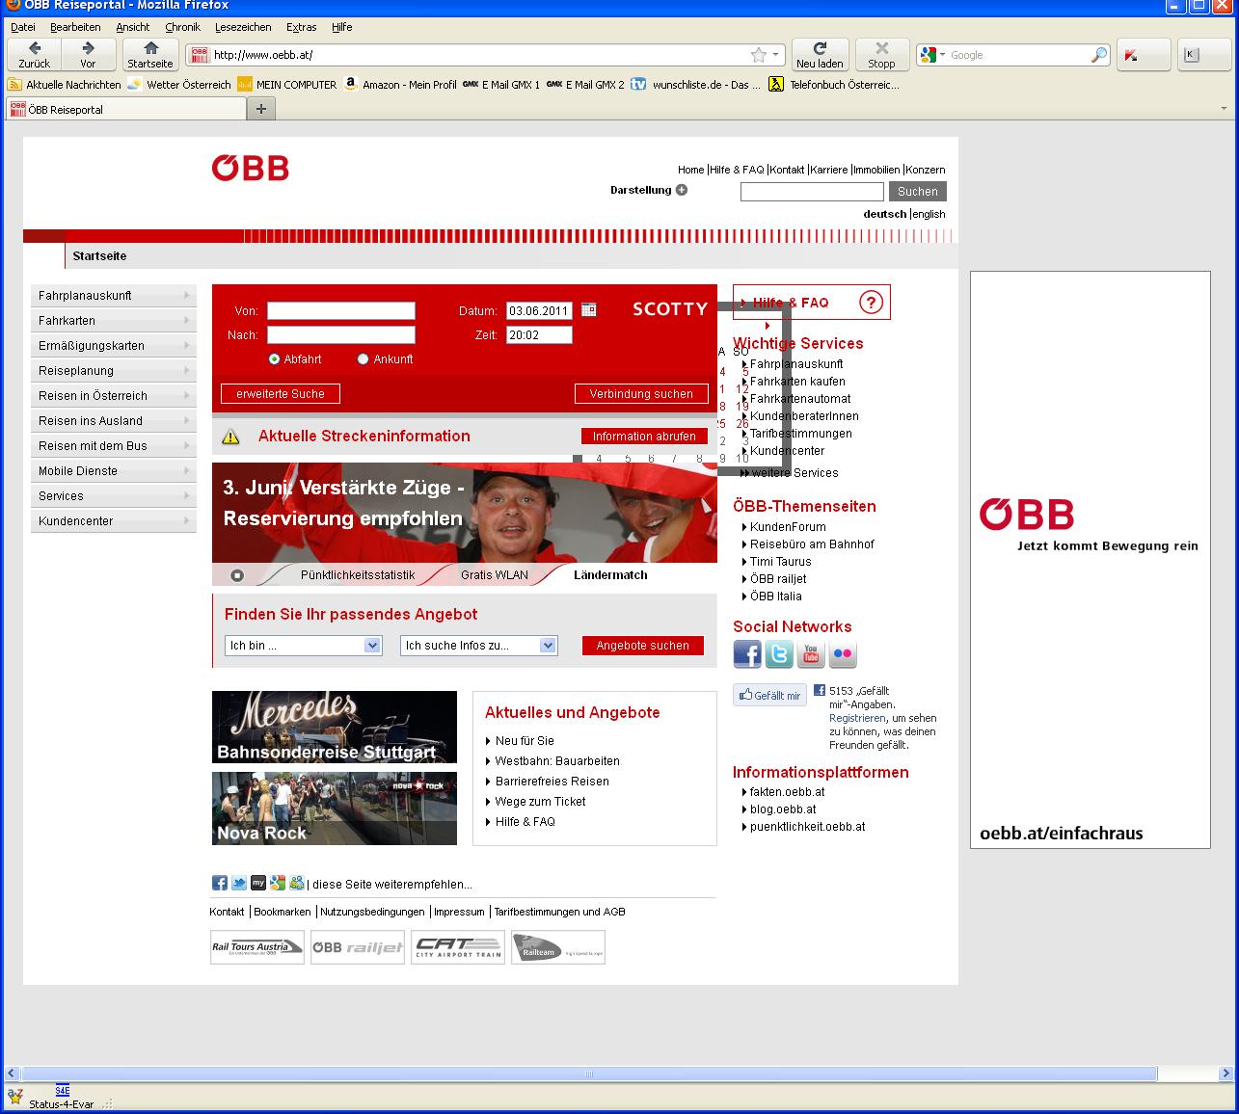
Task: Open the 'Ich suche Infos zu...' dropdown
Action: (479, 646)
